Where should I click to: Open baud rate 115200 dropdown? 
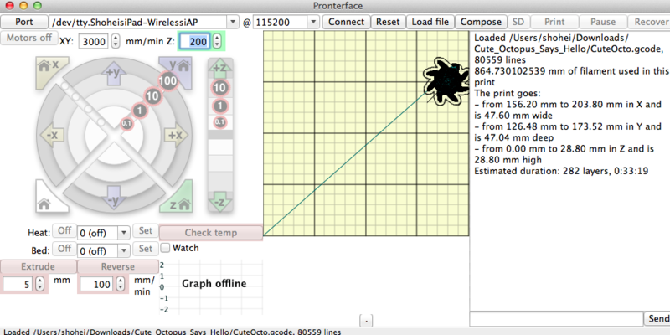tap(313, 22)
